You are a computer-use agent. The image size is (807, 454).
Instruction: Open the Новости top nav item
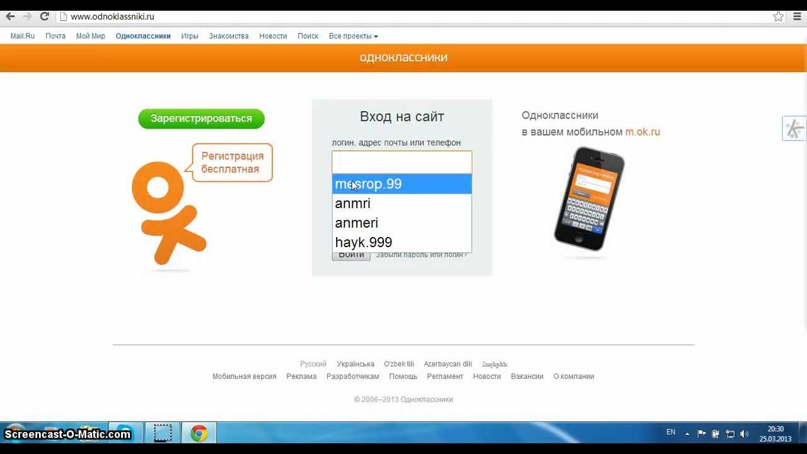273,36
